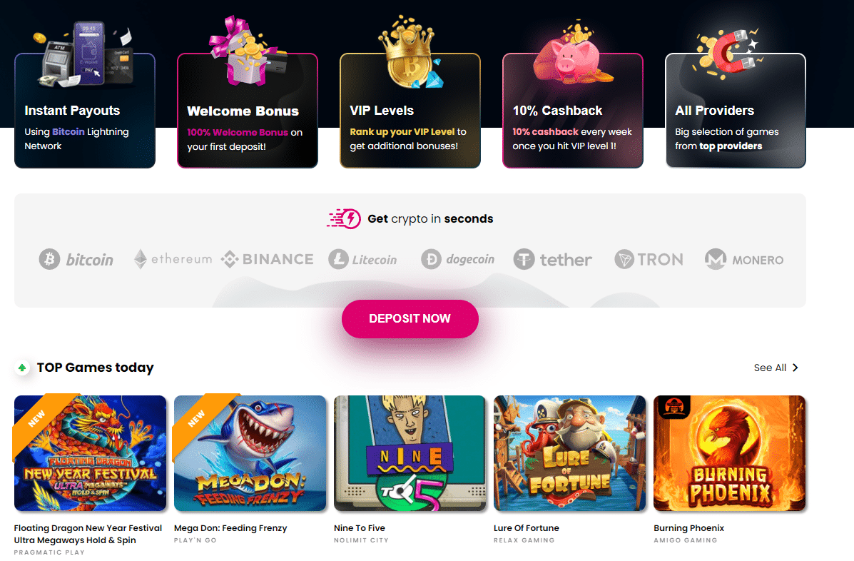Open the VIP Levels card

point(410,111)
